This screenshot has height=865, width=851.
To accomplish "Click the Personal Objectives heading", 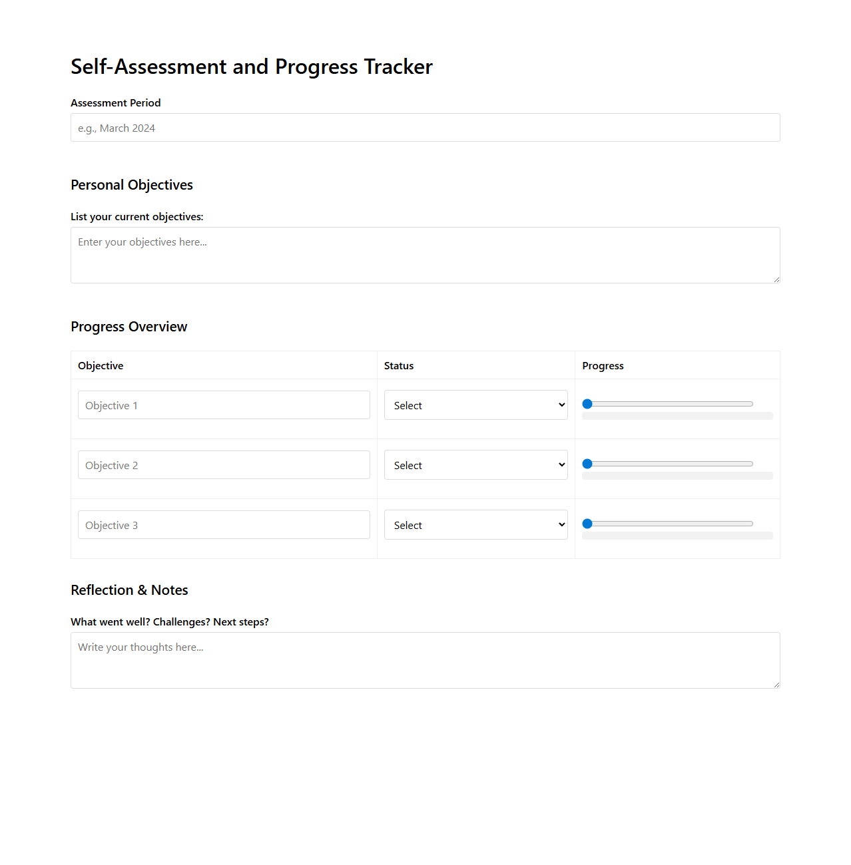I will click(131, 185).
